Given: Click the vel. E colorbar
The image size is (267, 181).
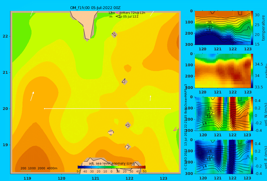Looking at the screenshot, I should (x=252, y=157).
